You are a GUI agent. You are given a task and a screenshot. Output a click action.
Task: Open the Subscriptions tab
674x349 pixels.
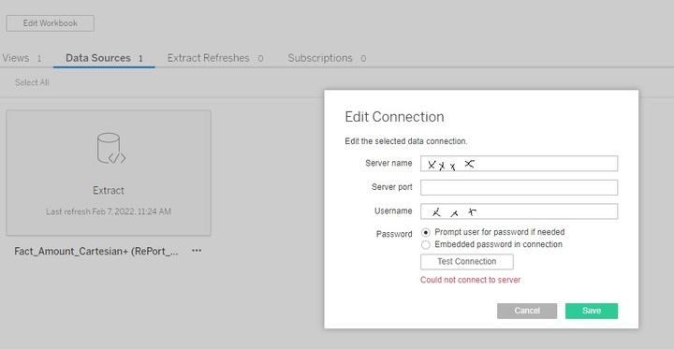(x=327, y=58)
